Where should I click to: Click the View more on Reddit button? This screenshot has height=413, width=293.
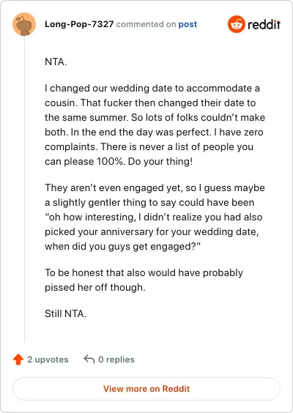146,389
